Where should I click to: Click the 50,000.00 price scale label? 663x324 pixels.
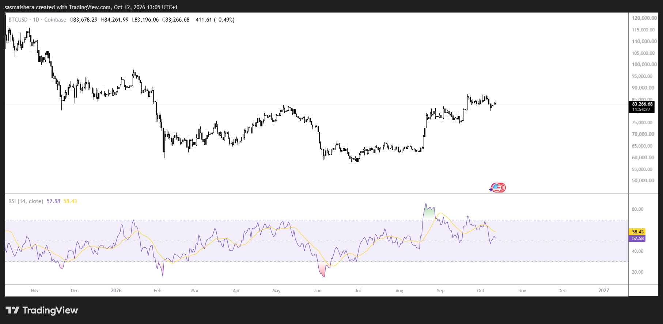click(643, 181)
